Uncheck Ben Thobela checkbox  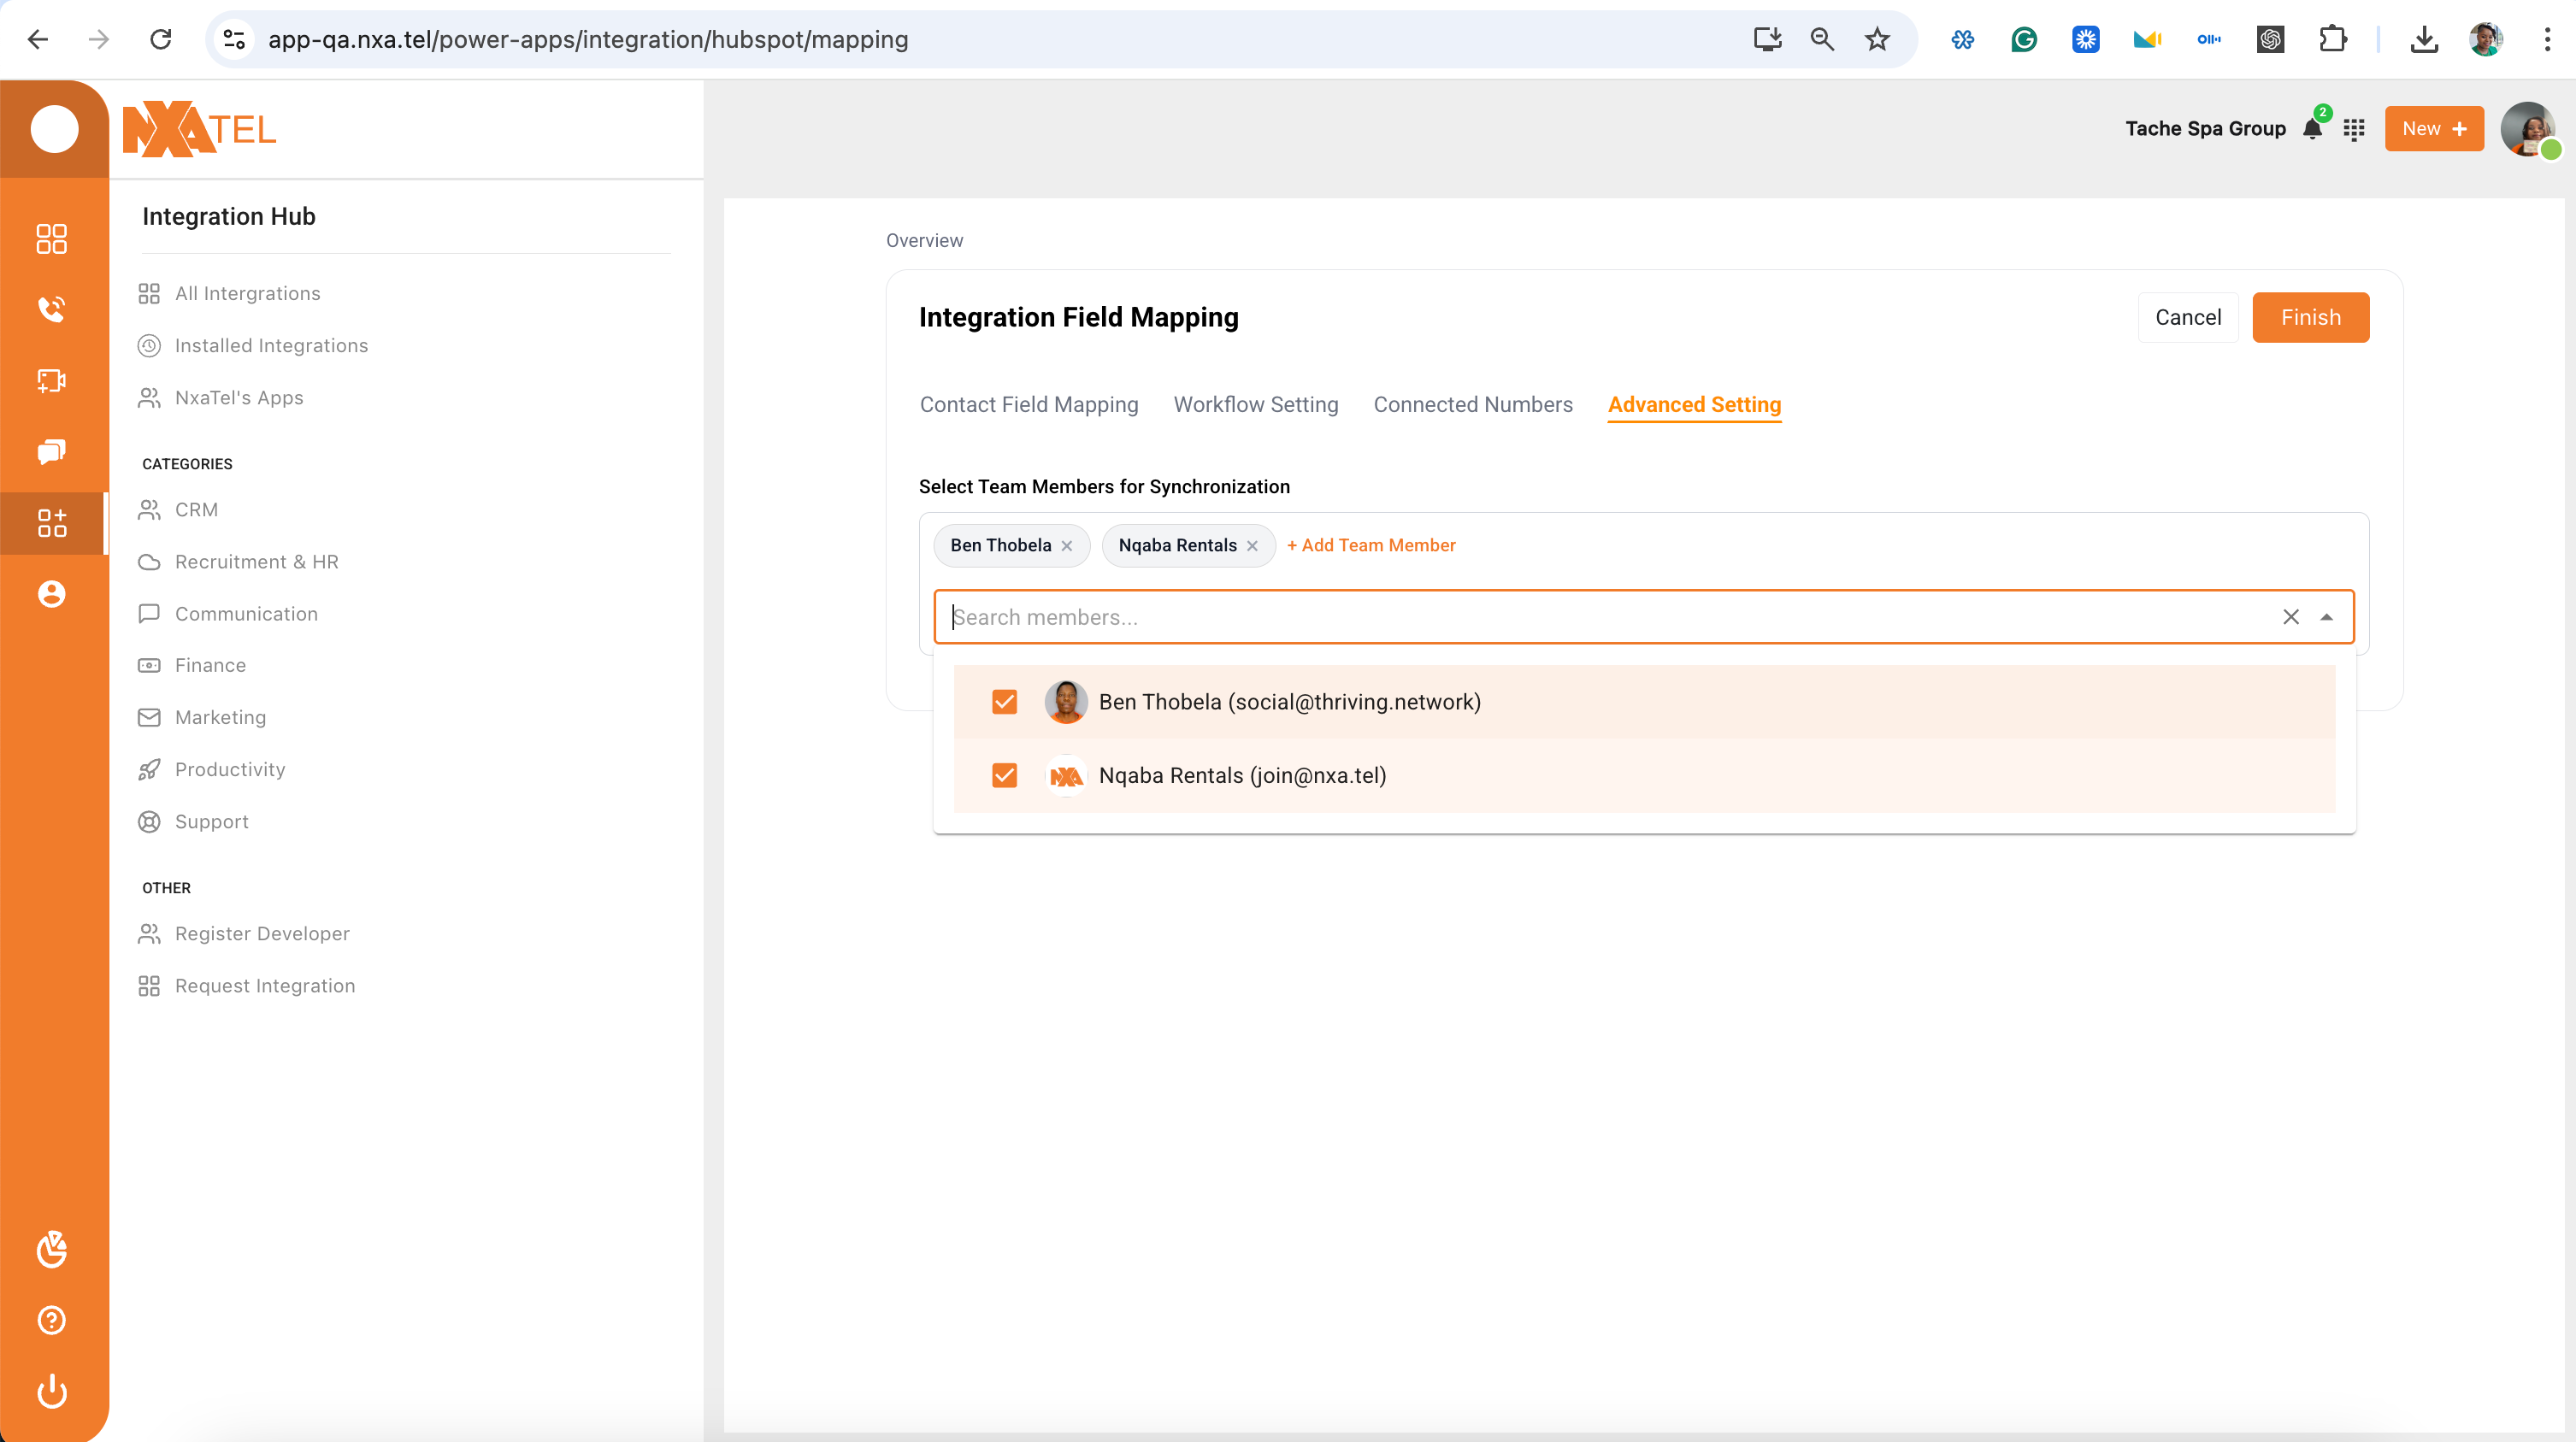[x=1004, y=702]
